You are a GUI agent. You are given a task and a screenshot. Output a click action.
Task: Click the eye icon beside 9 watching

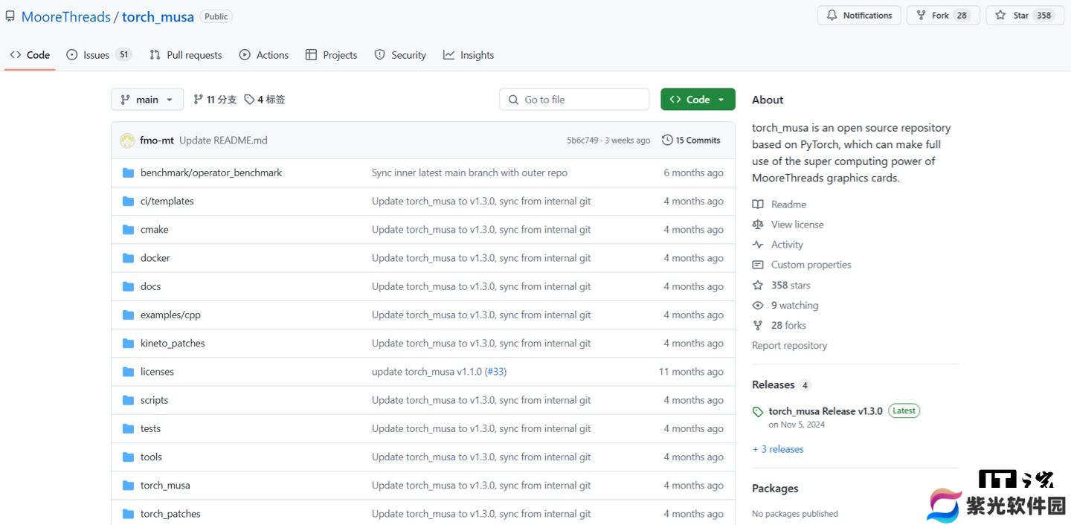pyautogui.click(x=758, y=306)
